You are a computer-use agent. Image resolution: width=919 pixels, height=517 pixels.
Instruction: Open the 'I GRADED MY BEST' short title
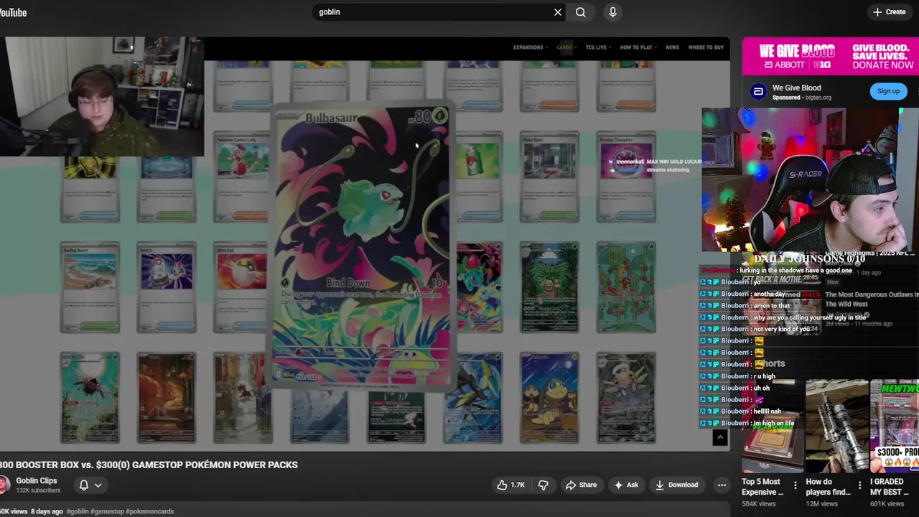click(x=891, y=487)
